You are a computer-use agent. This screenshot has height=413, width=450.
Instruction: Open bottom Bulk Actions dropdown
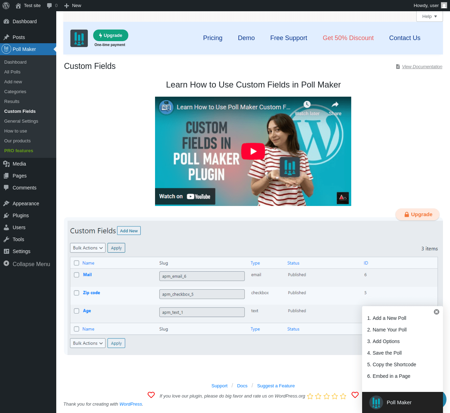click(88, 343)
